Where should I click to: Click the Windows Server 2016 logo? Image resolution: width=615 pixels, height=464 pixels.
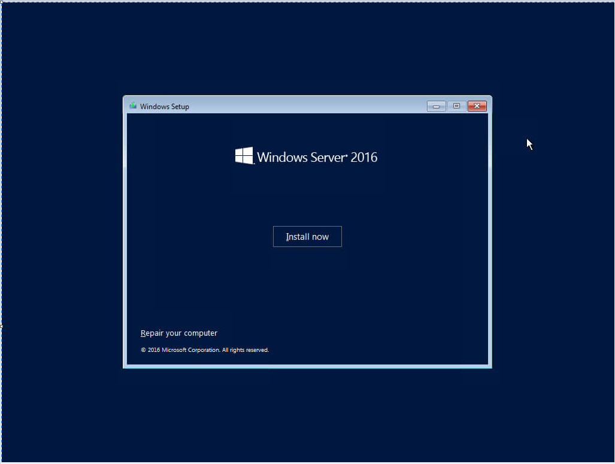307,156
